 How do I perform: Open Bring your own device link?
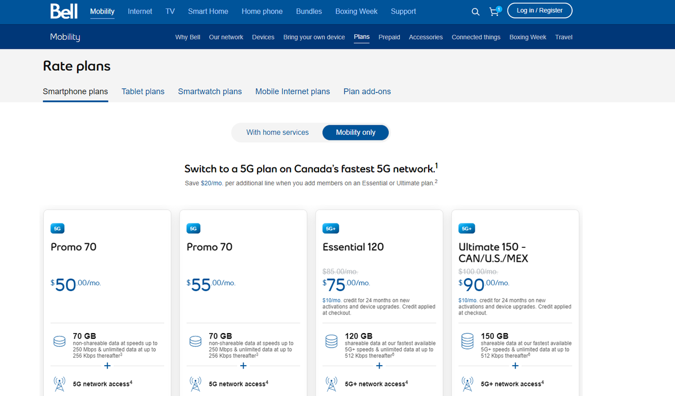click(314, 37)
